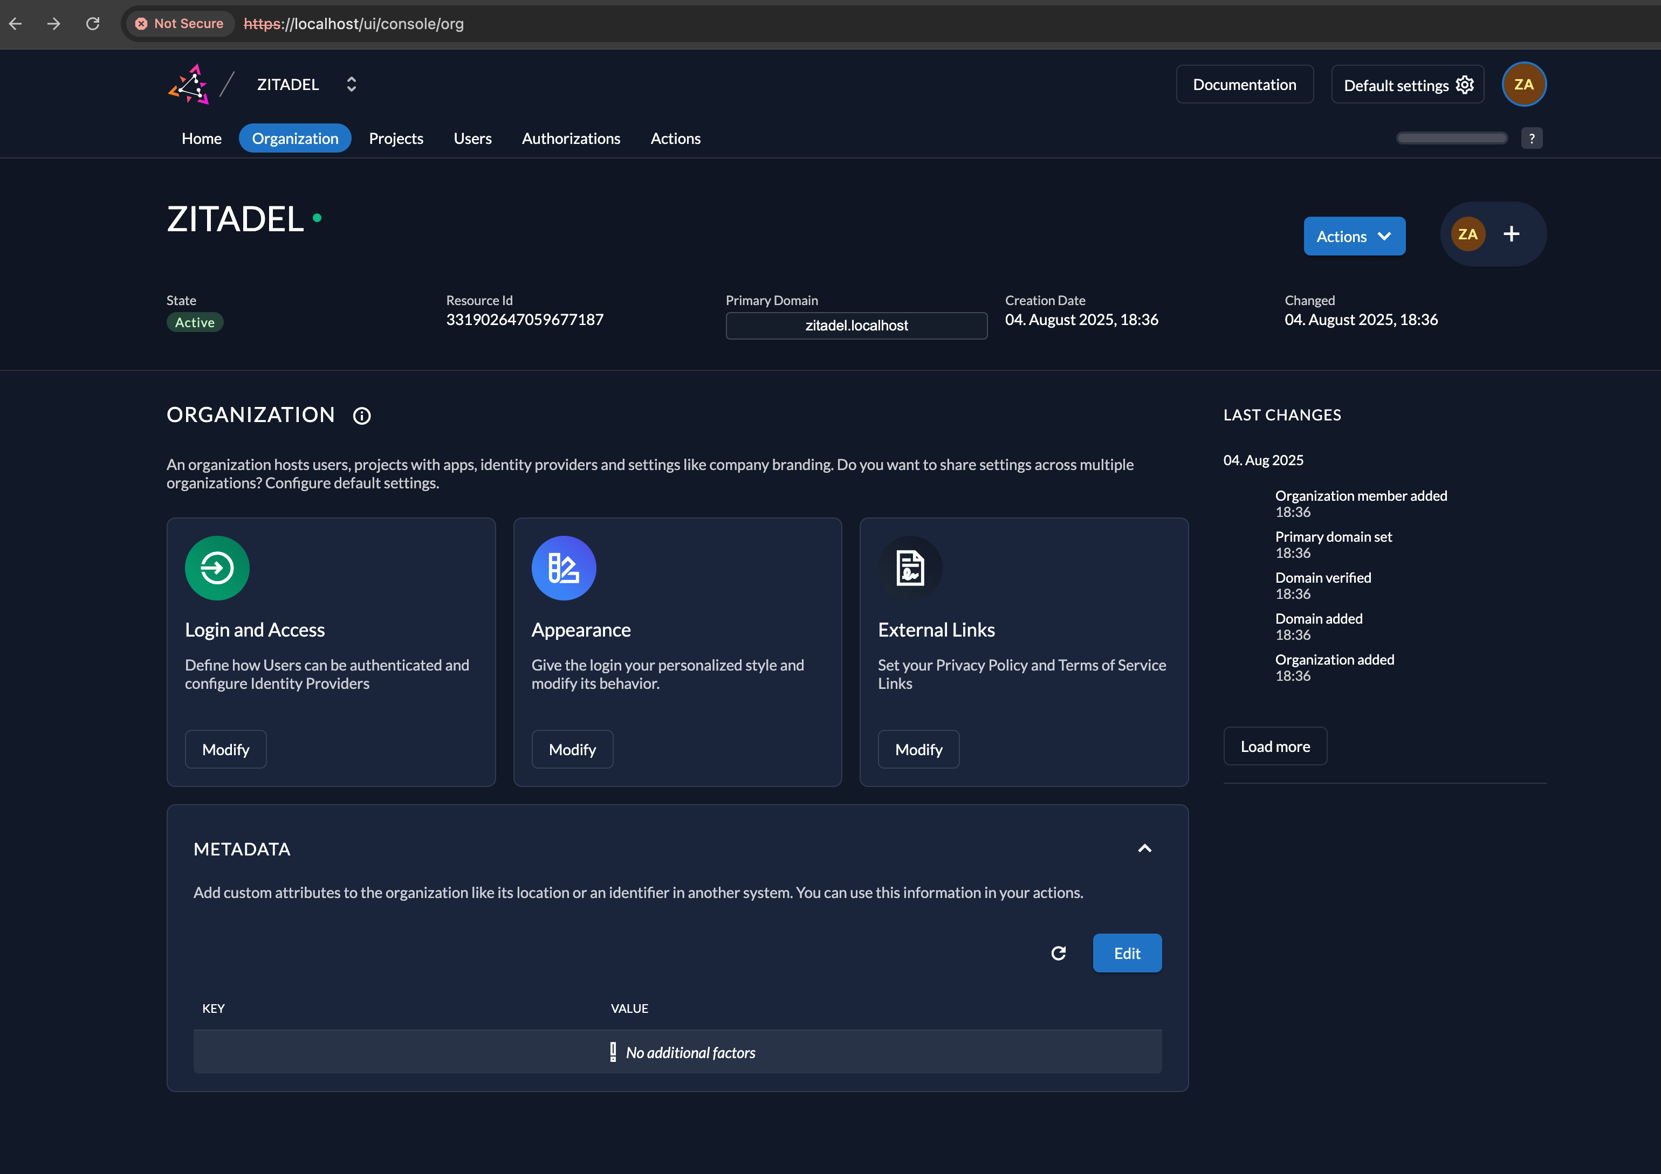Modify External Links settings
Viewport: 1661px width, 1174px height.
point(919,750)
